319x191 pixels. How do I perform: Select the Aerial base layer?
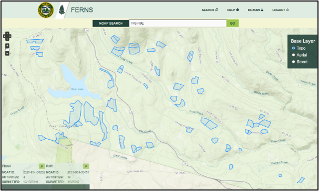[293, 55]
